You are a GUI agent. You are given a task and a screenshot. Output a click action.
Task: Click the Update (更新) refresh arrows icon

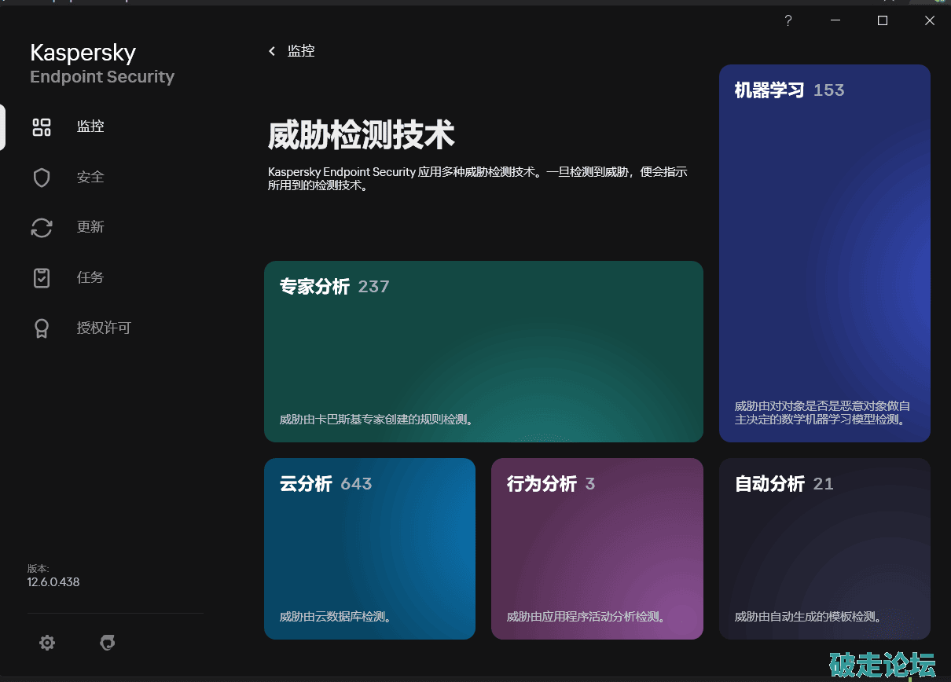point(42,228)
